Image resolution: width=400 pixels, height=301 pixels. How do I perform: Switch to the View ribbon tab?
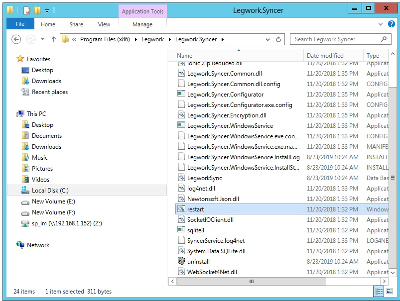click(x=104, y=24)
